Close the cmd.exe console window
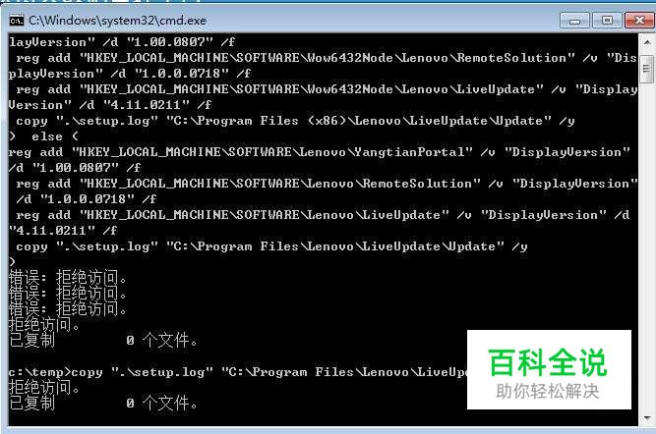This screenshot has height=434, width=656. [639, 21]
